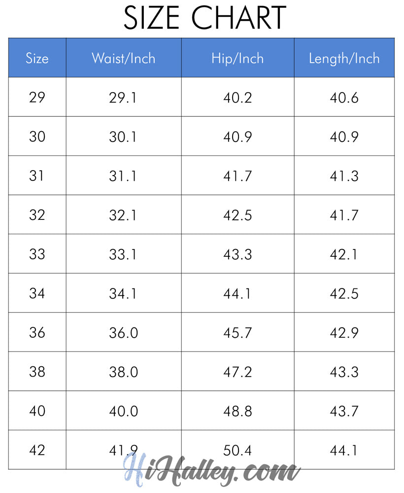Click hip value 41.7 in size 31 row

237,176
